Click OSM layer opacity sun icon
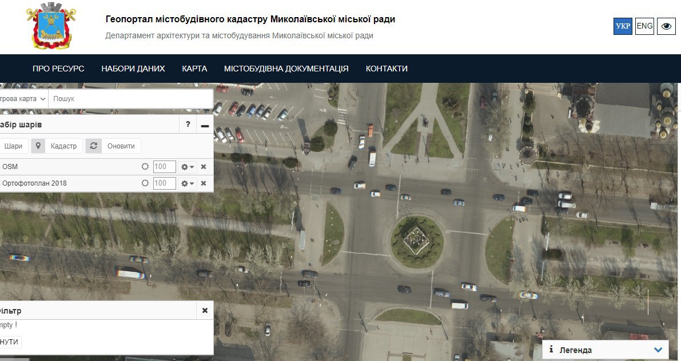This screenshot has height=361, width=681. point(145,167)
